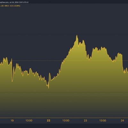Viewport: 128px width, 128px height.
Task: Click the steep drop just before 24
Action: click(122, 62)
